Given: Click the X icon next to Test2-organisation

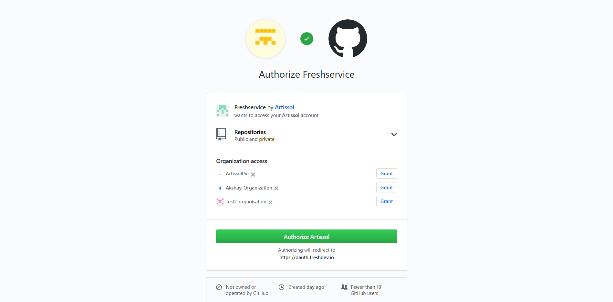Looking at the screenshot, I should pyautogui.click(x=271, y=202).
